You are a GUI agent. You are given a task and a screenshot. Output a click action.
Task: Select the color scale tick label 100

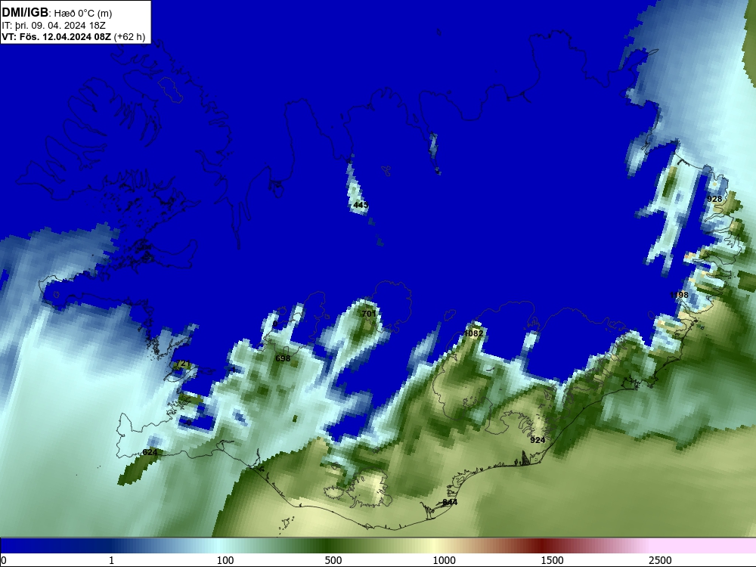(225, 560)
